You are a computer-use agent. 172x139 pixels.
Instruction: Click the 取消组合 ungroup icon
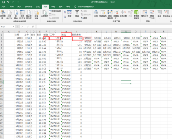click(x=166, y=15)
